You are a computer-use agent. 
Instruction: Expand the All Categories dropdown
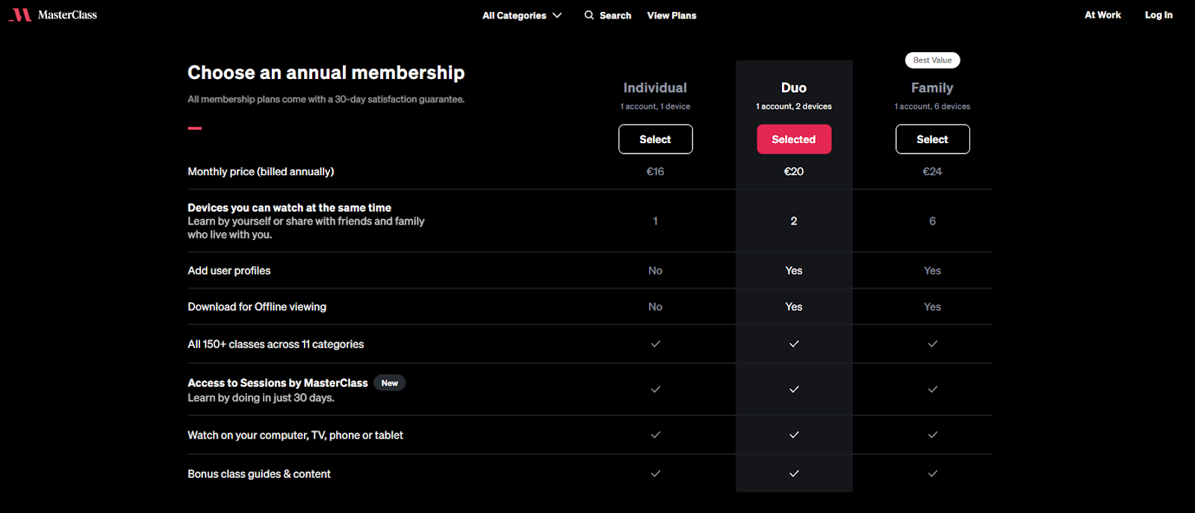pyautogui.click(x=515, y=16)
